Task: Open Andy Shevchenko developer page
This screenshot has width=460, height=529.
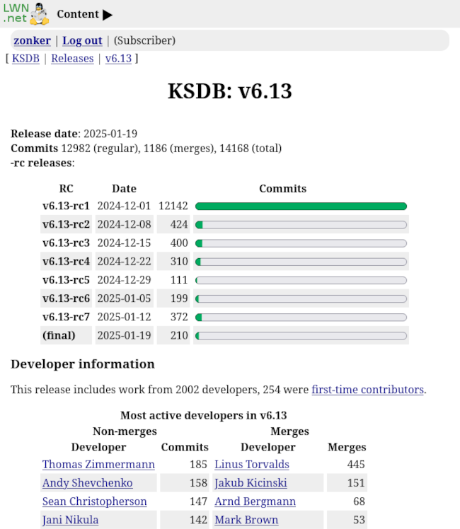Action: pyautogui.click(x=87, y=483)
